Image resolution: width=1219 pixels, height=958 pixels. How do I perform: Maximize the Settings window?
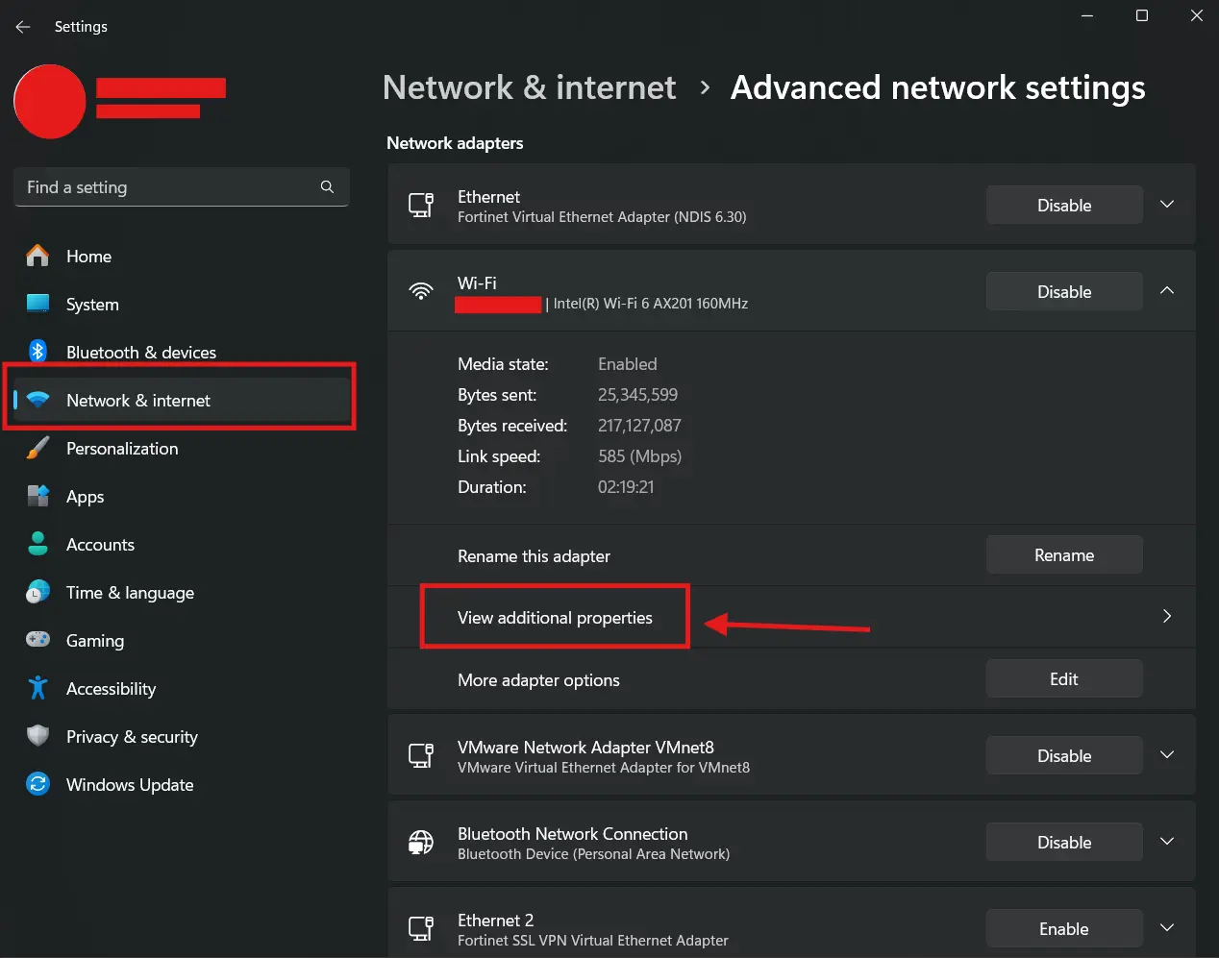tap(1142, 15)
